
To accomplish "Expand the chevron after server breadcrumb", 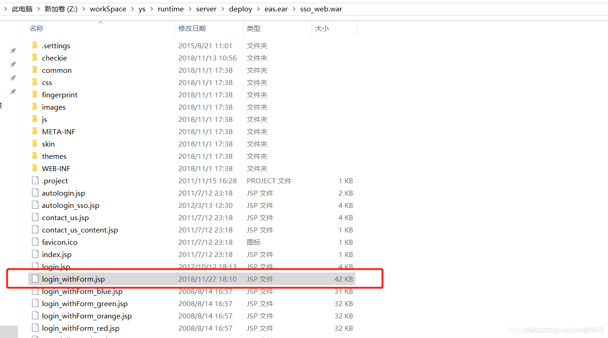I will click(x=223, y=9).
